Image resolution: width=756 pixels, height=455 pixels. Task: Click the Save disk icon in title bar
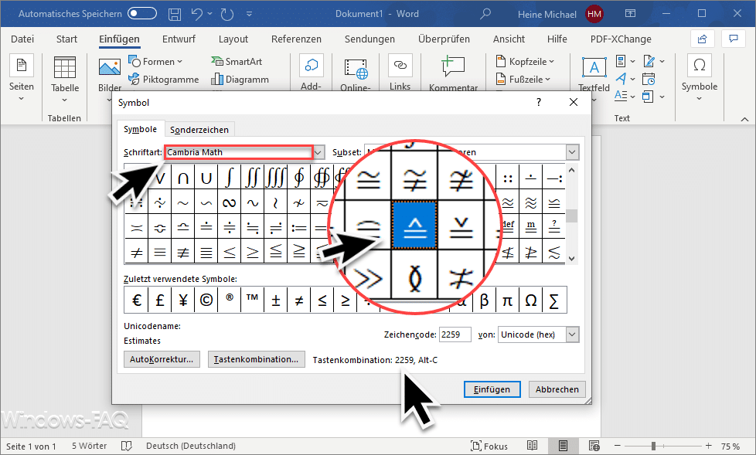pyautogui.click(x=175, y=14)
